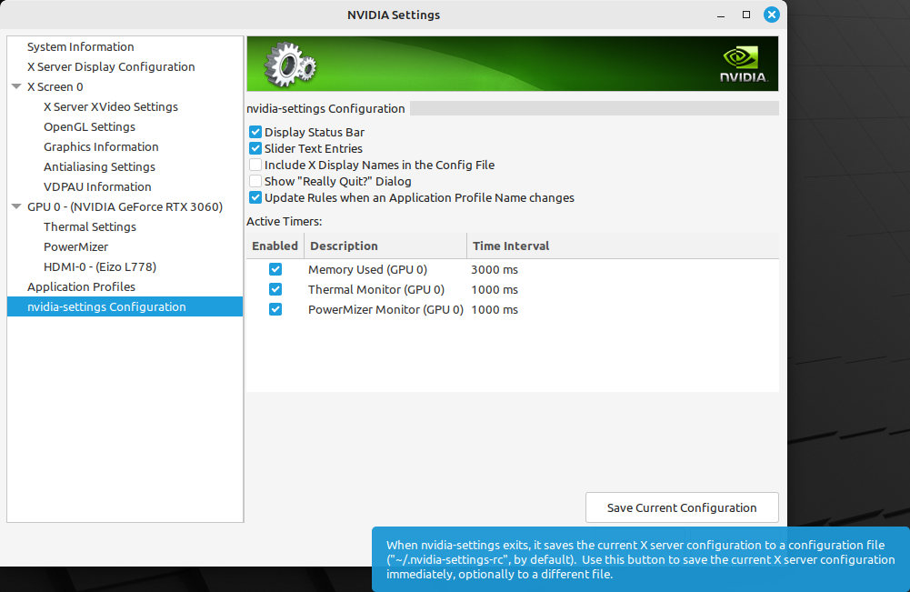The image size is (910, 592).
Task: Collapse the GPU 0 (NVIDIA GeForce RTX 3060) branch
Action: click(15, 206)
